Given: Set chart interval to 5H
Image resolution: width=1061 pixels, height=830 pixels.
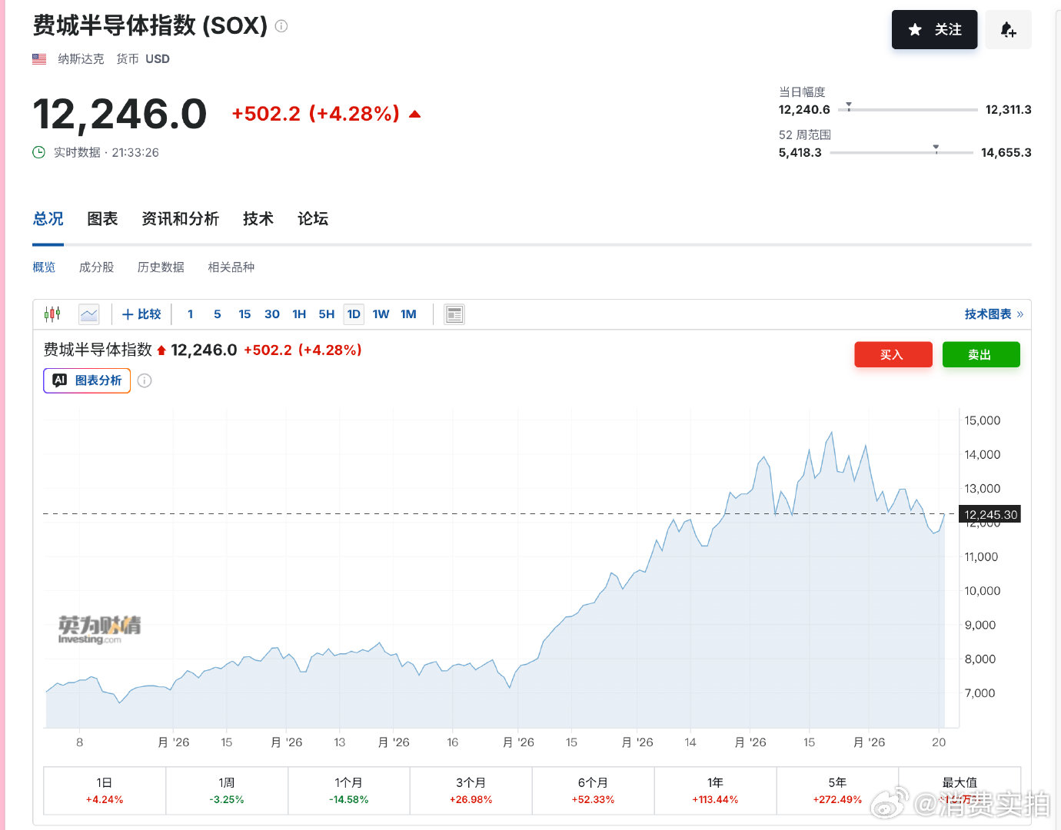Looking at the screenshot, I should (x=327, y=314).
